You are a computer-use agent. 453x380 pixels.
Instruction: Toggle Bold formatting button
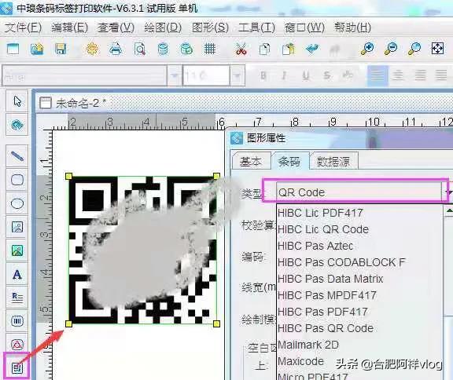tap(263, 75)
